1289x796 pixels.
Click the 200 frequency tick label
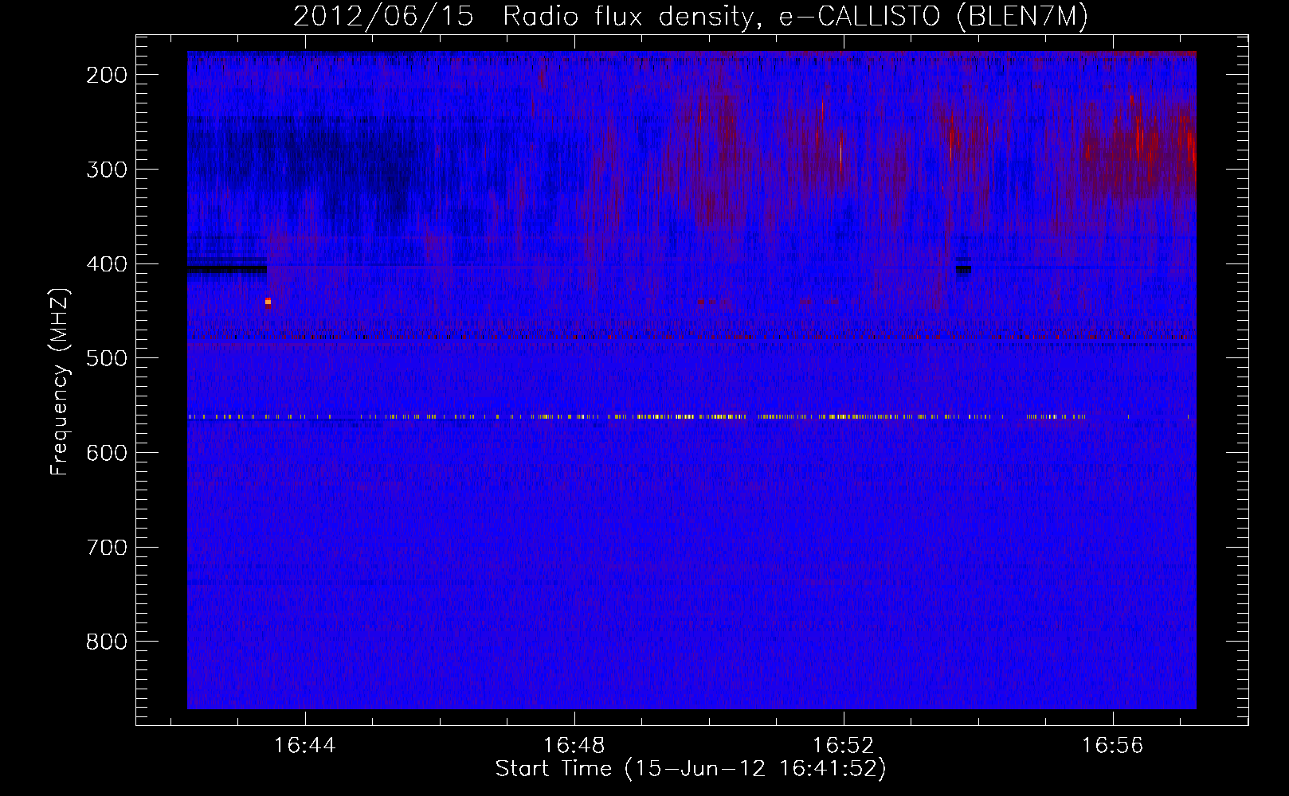[x=107, y=75]
